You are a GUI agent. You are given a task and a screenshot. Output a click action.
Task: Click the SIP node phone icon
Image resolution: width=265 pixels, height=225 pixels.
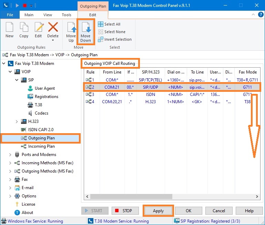coord(24,80)
